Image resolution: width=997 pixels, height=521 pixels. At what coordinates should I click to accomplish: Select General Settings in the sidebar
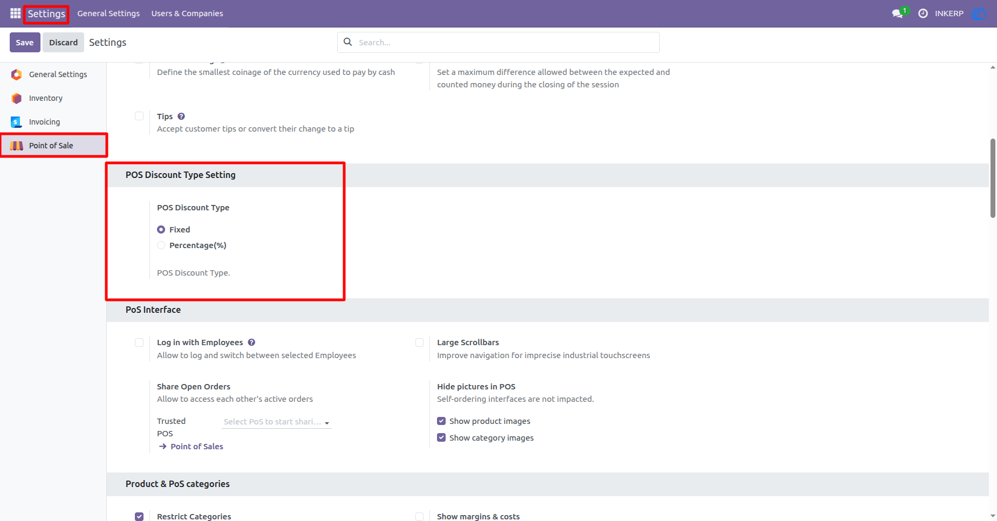click(x=53, y=74)
